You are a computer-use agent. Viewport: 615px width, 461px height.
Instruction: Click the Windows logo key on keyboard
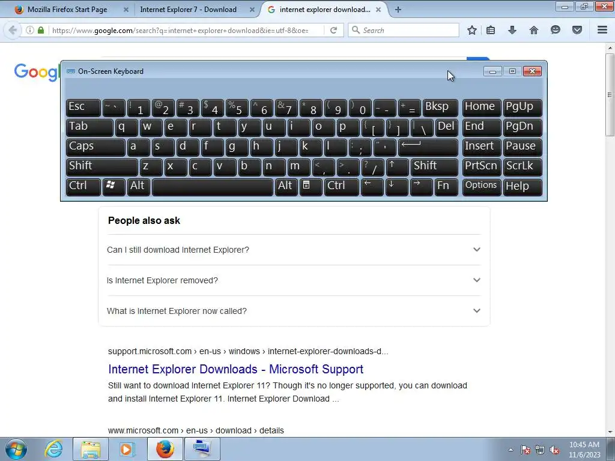click(114, 187)
